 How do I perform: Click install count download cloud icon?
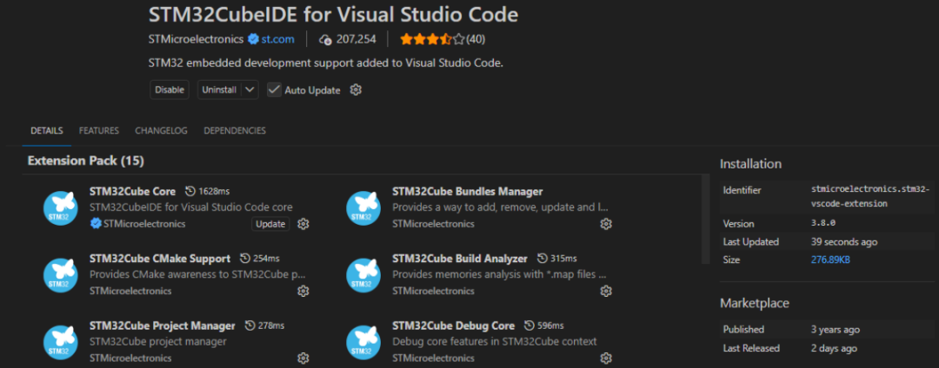click(326, 40)
